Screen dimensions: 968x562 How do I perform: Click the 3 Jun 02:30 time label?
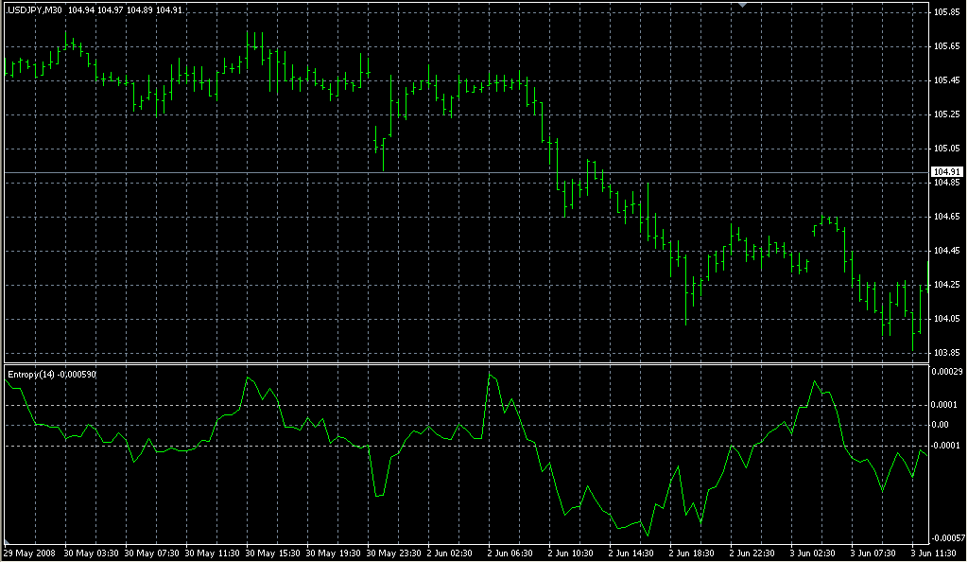(813, 553)
